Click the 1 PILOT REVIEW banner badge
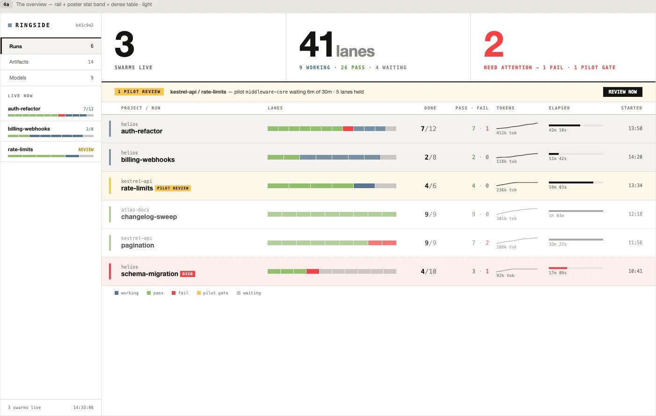The width and height of the screenshot is (656, 416). (x=139, y=92)
